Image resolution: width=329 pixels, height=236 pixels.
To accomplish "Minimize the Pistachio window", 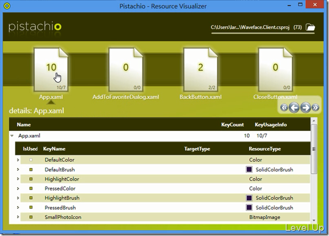I will point(289,6).
